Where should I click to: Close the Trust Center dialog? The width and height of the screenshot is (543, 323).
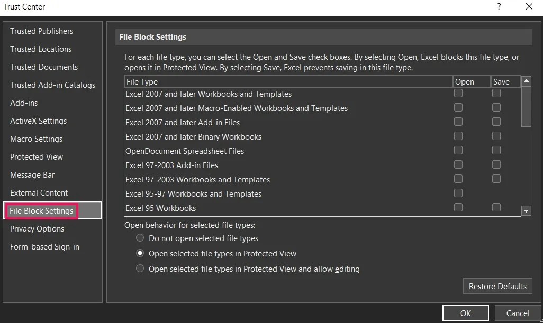click(x=529, y=7)
